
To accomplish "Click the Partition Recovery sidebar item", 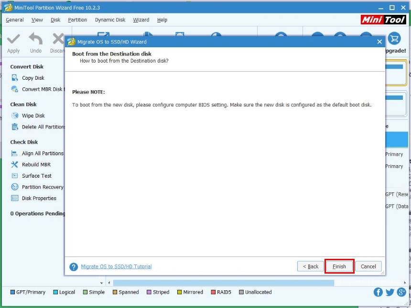I will coord(42,187).
